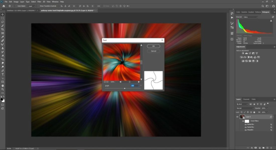Screen dimensions: 276x150
Task: Click OK in the Twirl dialog
Action: pyautogui.click(x=154, y=46)
